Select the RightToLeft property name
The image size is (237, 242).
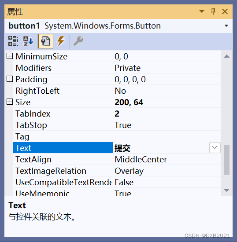37,91
